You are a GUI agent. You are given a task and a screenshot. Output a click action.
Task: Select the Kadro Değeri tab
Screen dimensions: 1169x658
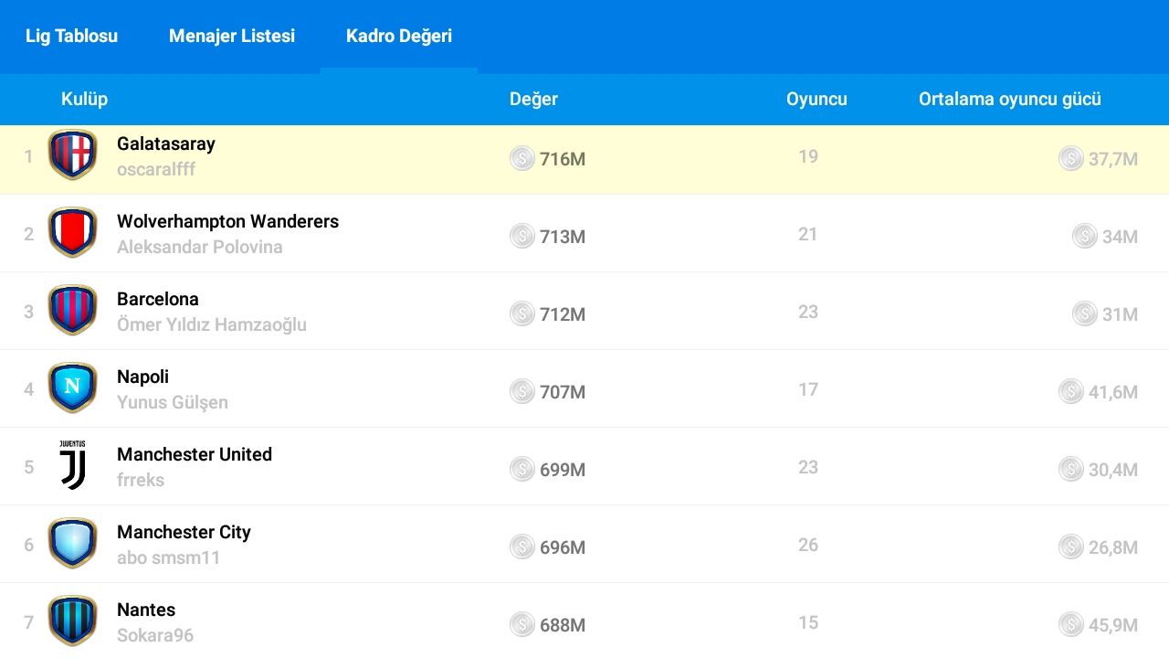399,37
